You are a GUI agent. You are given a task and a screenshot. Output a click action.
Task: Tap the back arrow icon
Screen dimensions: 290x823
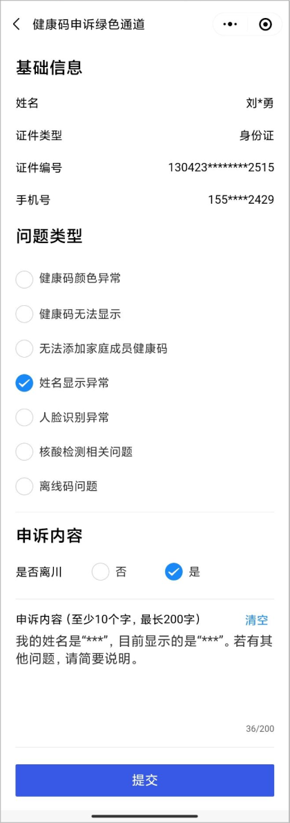(17, 24)
